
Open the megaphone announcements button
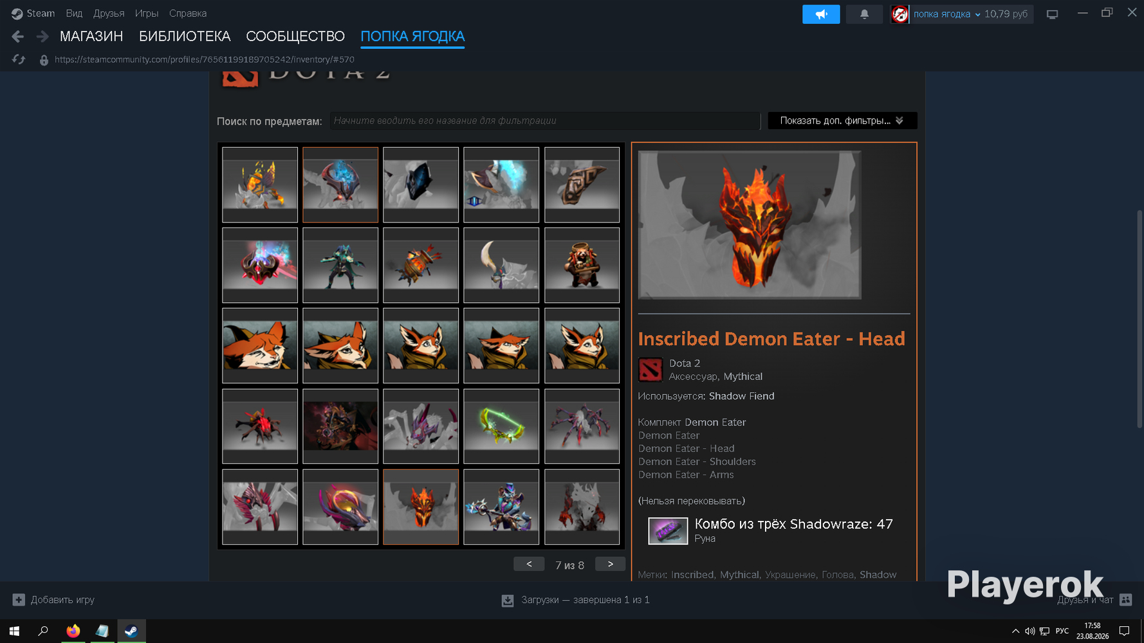[x=821, y=14]
